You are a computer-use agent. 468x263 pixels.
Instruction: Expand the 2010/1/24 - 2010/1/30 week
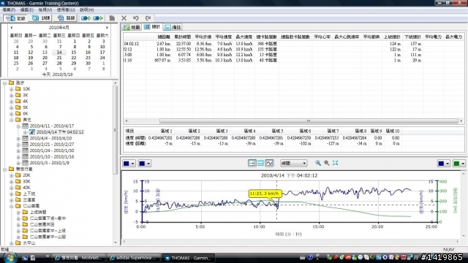click(18, 151)
